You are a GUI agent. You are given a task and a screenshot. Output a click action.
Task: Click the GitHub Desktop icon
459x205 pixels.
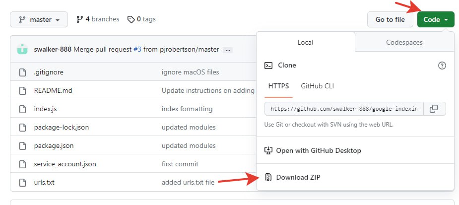268,150
